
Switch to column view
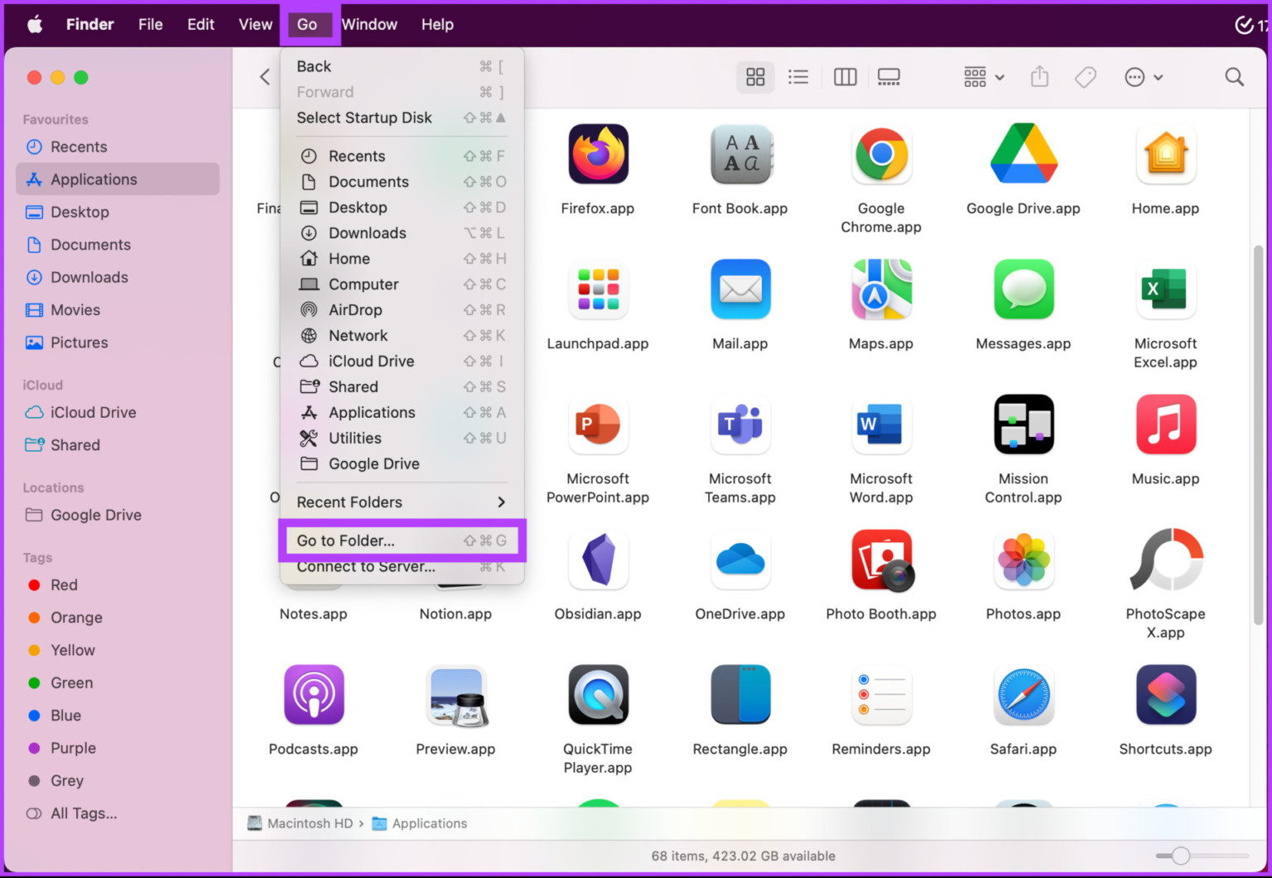[845, 77]
